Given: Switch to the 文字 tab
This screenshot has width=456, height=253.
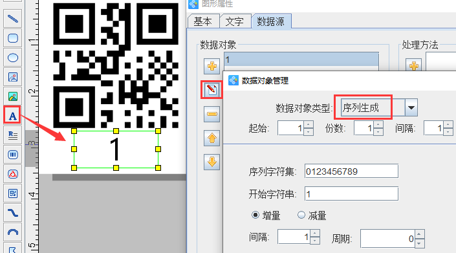Looking at the screenshot, I should [x=234, y=21].
